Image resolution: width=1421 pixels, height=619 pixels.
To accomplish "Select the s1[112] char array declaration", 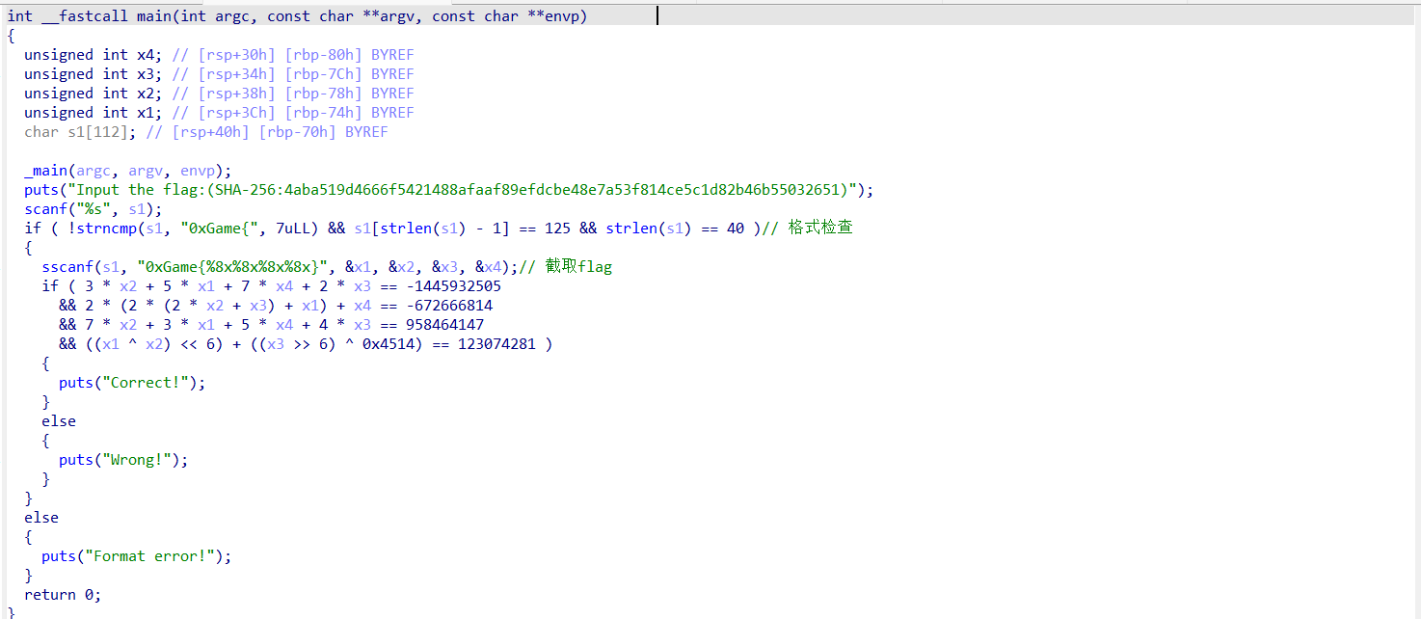I will [86, 132].
